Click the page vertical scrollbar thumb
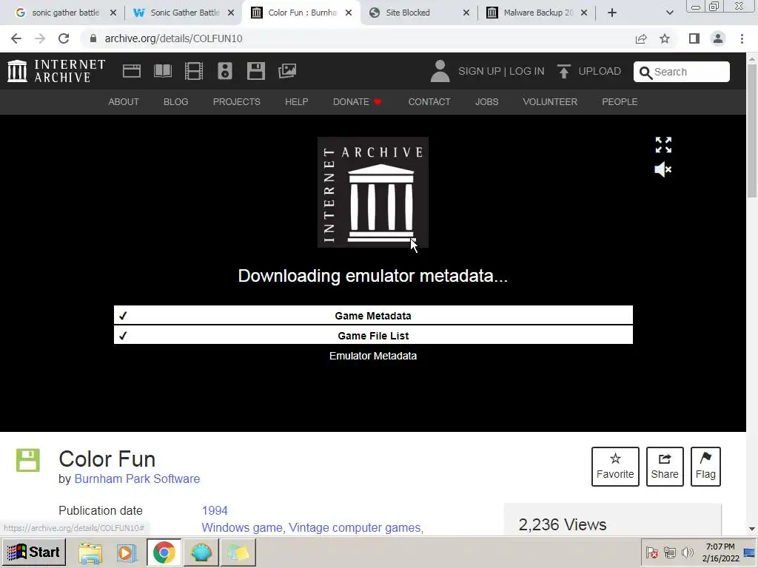Screen dimensions: 758x568 (x=752, y=130)
